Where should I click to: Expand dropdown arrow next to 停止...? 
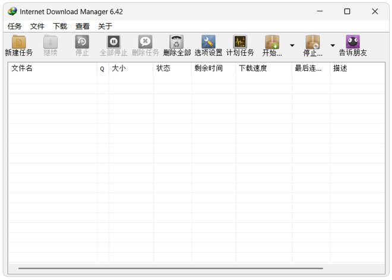click(x=333, y=45)
